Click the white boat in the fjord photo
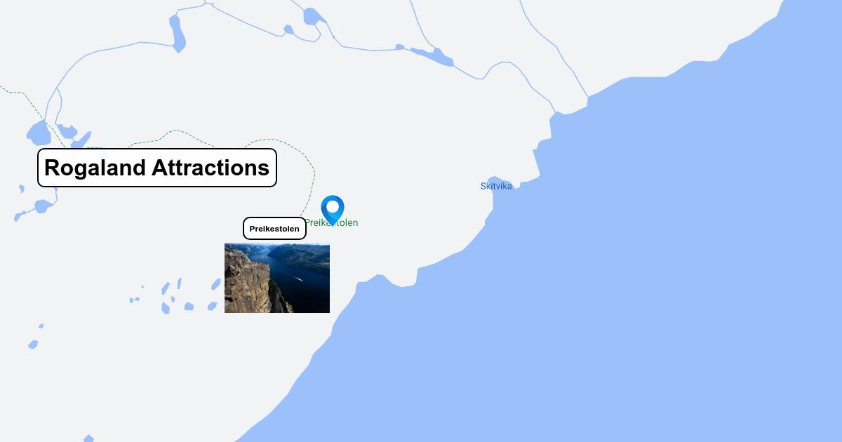This screenshot has height=442, width=842. pos(299,279)
